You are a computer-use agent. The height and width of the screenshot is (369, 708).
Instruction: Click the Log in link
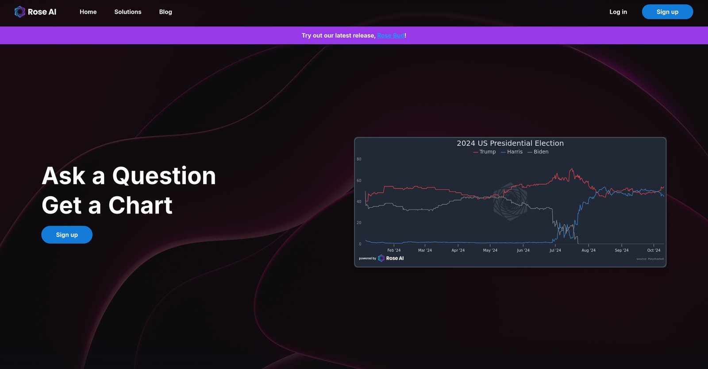pos(618,12)
